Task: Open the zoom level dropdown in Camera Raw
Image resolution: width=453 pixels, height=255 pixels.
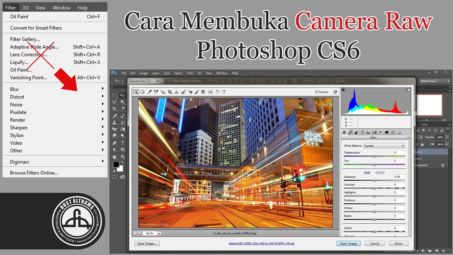Action: coord(159,233)
